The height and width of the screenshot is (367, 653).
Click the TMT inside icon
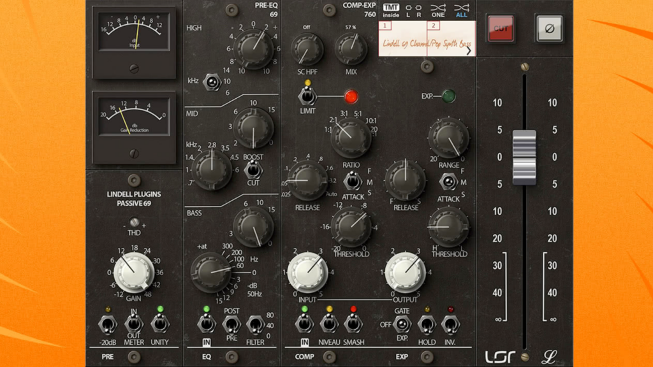tap(391, 10)
